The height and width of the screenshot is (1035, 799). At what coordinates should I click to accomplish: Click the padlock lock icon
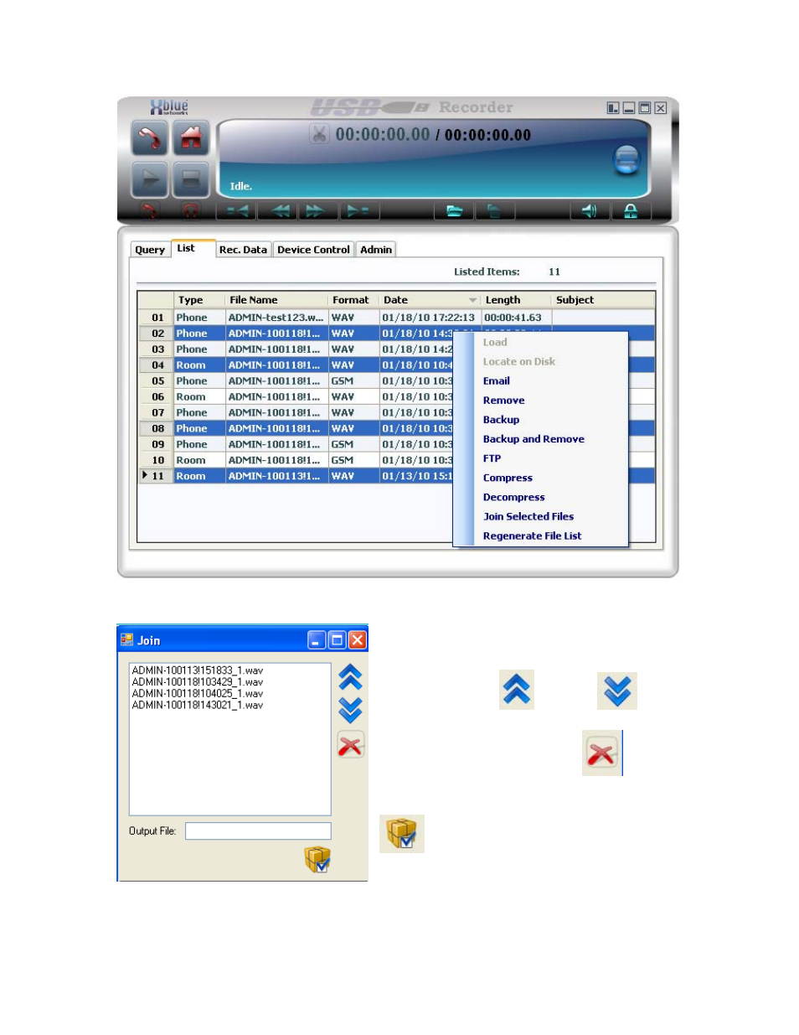click(x=631, y=210)
